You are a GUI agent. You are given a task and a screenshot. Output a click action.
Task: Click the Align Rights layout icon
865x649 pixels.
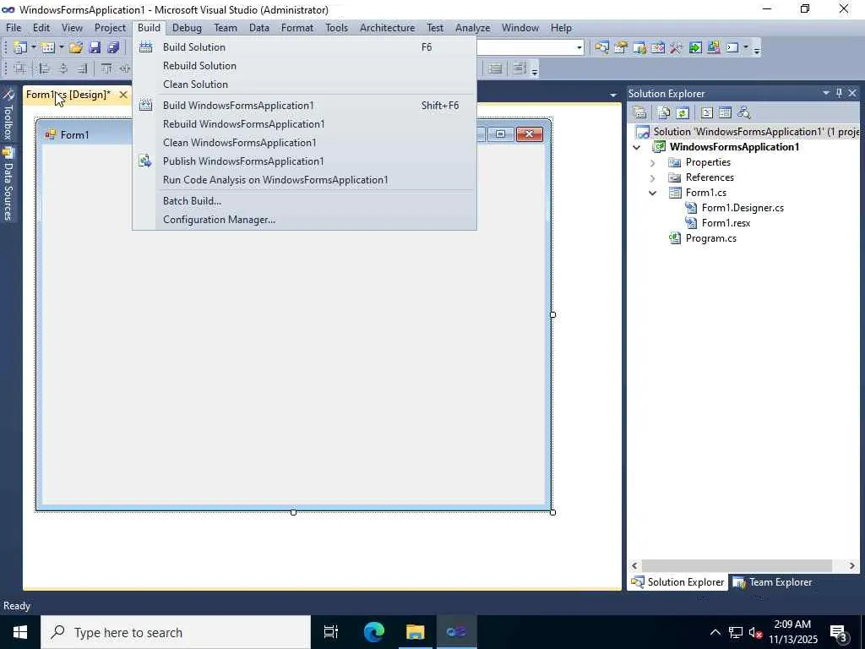[82, 69]
